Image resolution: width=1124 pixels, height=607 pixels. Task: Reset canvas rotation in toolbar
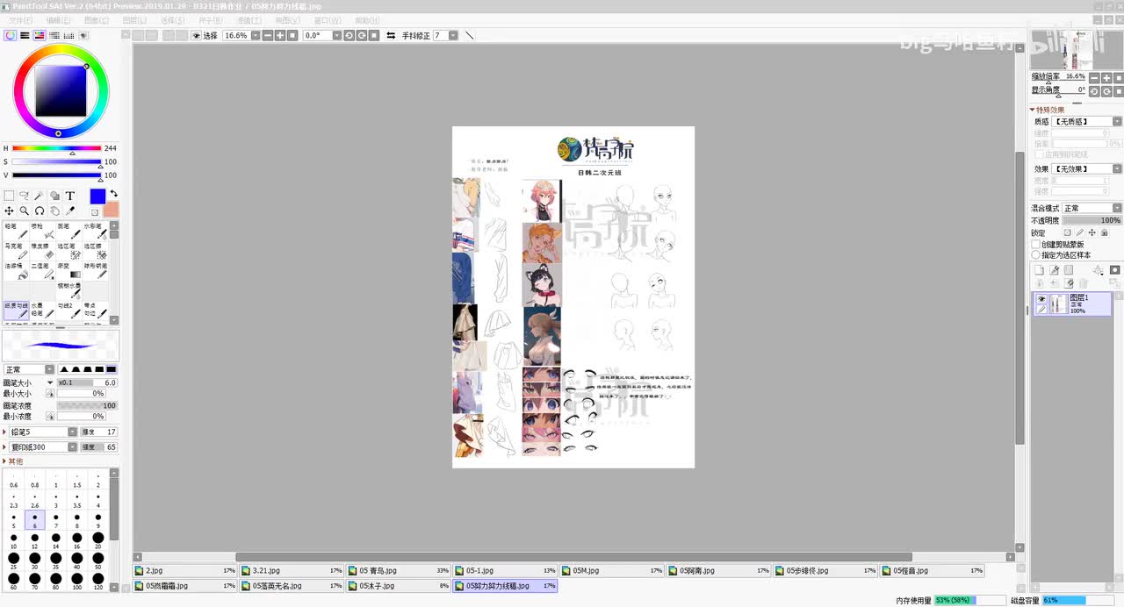(x=374, y=36)
